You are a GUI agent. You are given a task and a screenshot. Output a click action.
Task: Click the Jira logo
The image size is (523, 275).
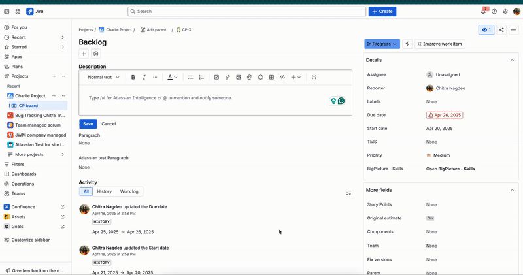(x=35, y=11)
